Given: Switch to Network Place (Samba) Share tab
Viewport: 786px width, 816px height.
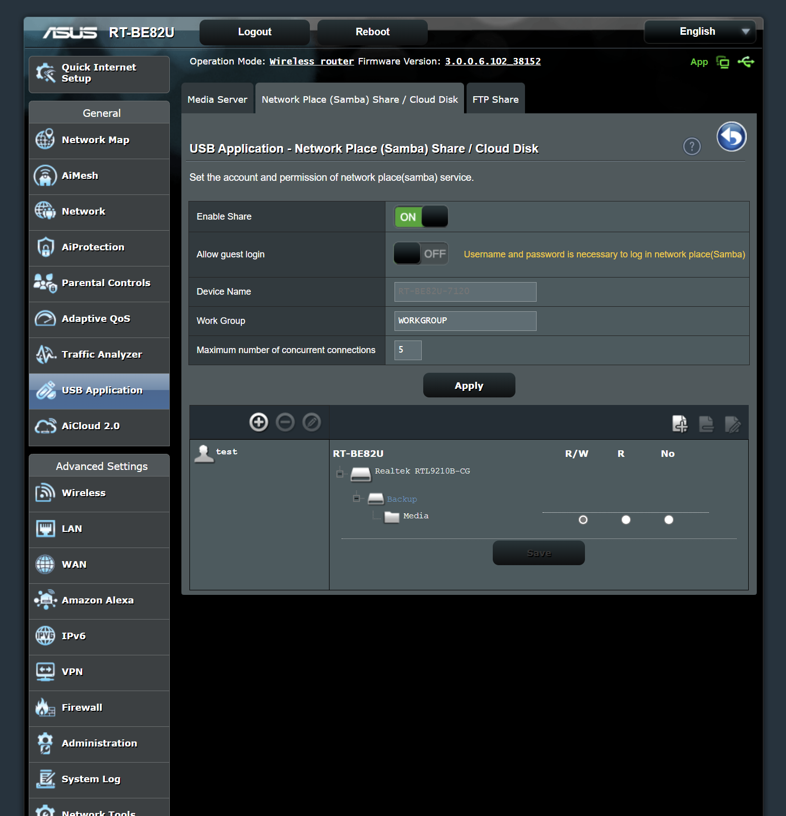Looking at the screenshot, I should 360,99.
